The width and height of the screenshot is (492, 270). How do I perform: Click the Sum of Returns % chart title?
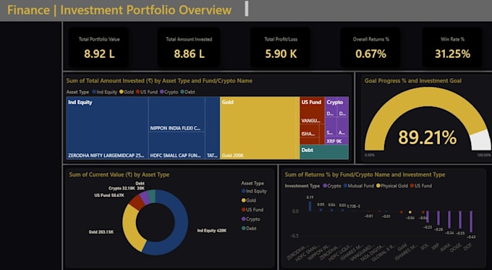point(365,174)
